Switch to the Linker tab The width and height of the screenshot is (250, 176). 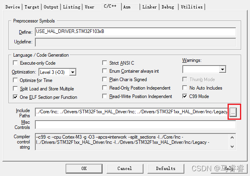click(149, 7)
